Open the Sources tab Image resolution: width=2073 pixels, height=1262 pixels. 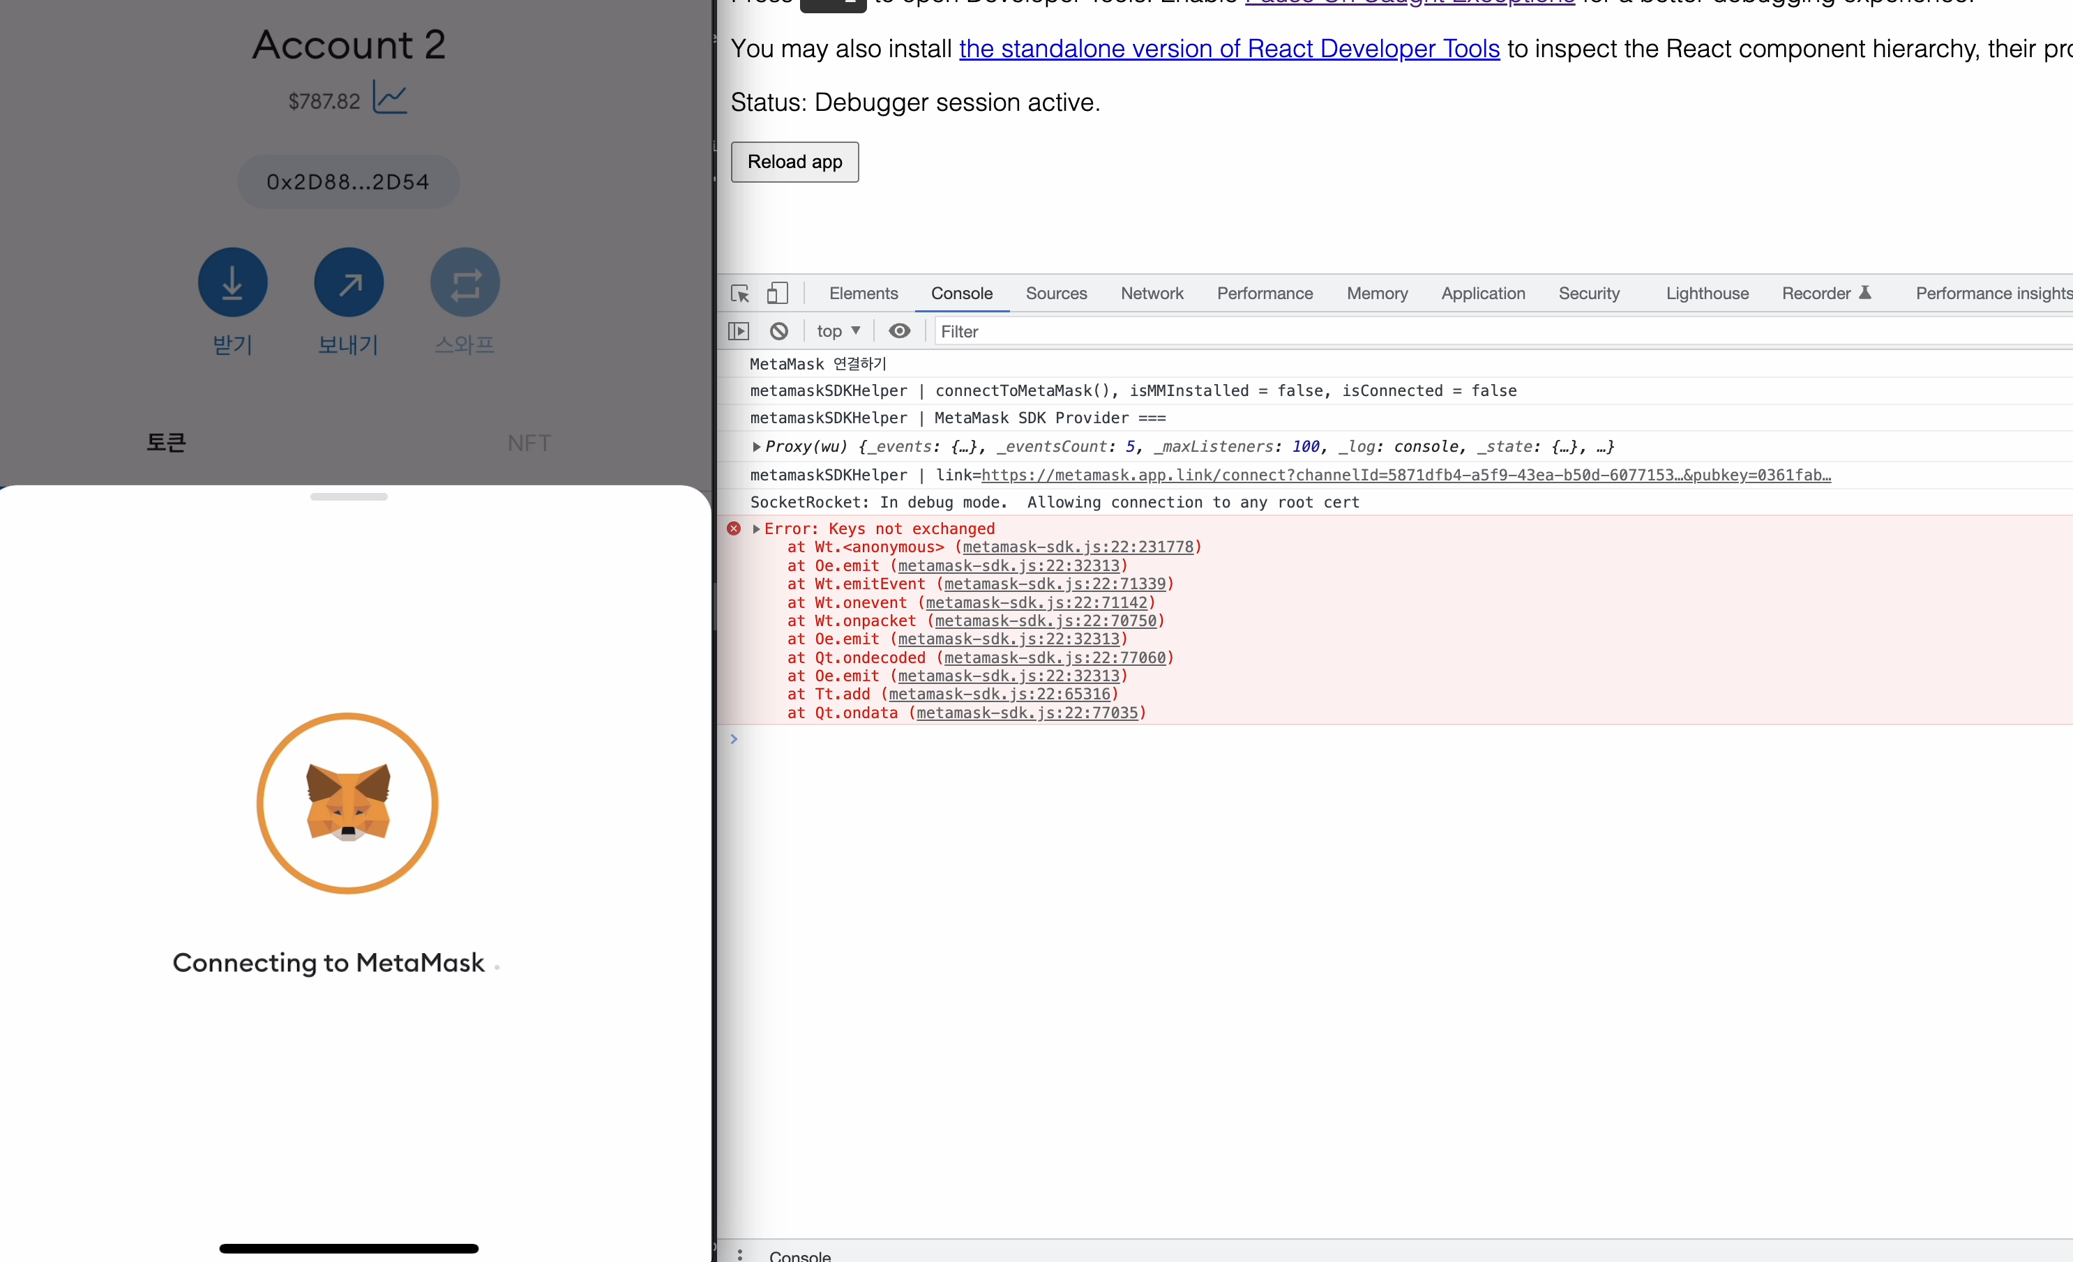1056,294
